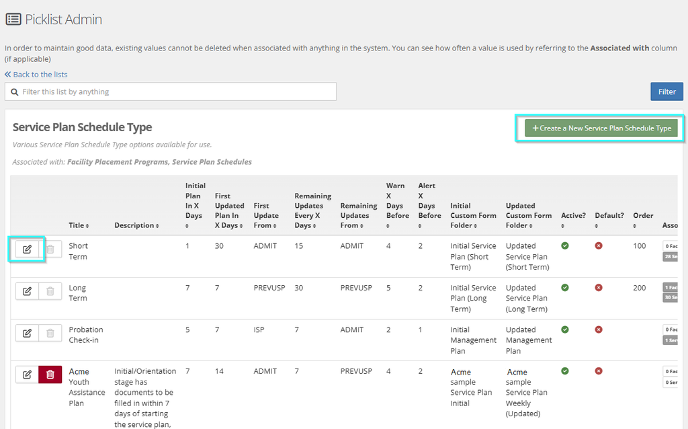Click the disabled trash icon for Long Term
The height and width of the screenshot is (429, 688).
pos(50,291)
